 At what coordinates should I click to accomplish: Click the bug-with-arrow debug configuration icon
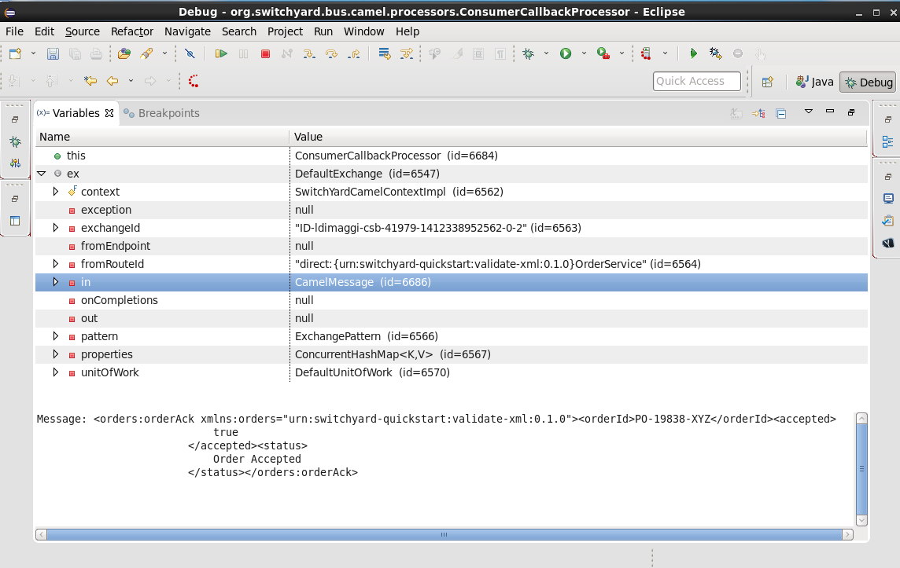715,54
